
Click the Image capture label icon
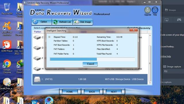(x=165, y=67)
